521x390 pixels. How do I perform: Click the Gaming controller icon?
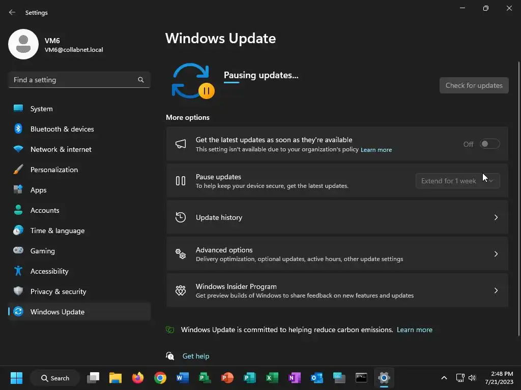(x=18, y=250)
